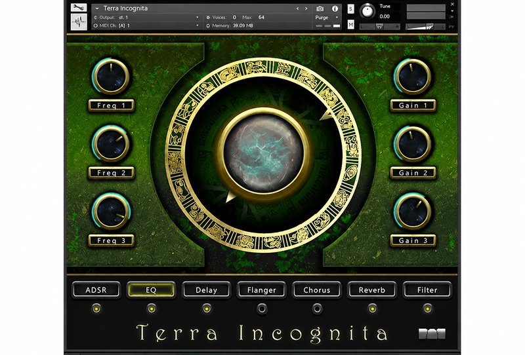This screenshot has width=525, height=355.
Task: Show instrument info with the i icon
Action: 335,9
